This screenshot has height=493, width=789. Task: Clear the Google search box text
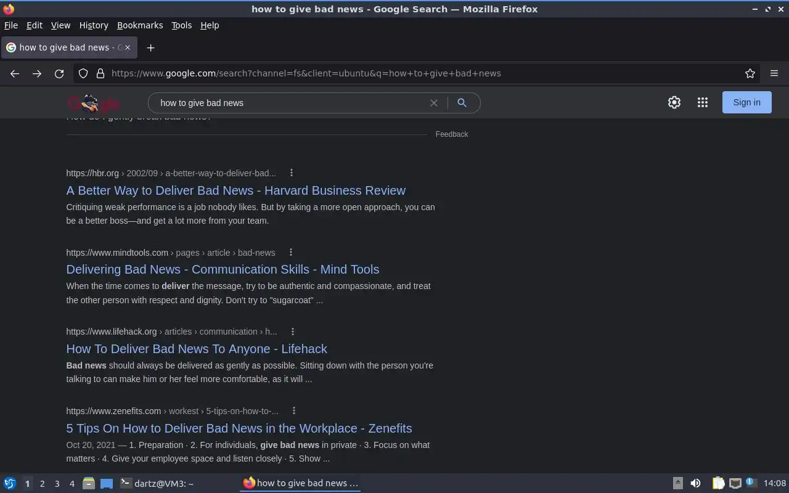(434, 103)
